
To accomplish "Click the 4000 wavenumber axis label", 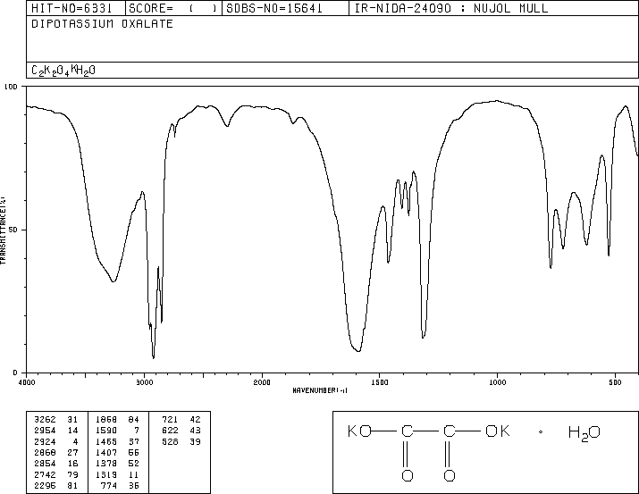I will tap(27, 382).
